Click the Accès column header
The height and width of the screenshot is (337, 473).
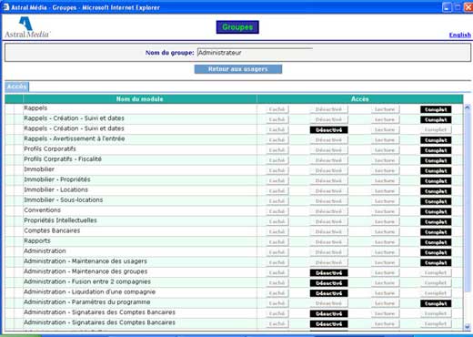click(360, 99)
